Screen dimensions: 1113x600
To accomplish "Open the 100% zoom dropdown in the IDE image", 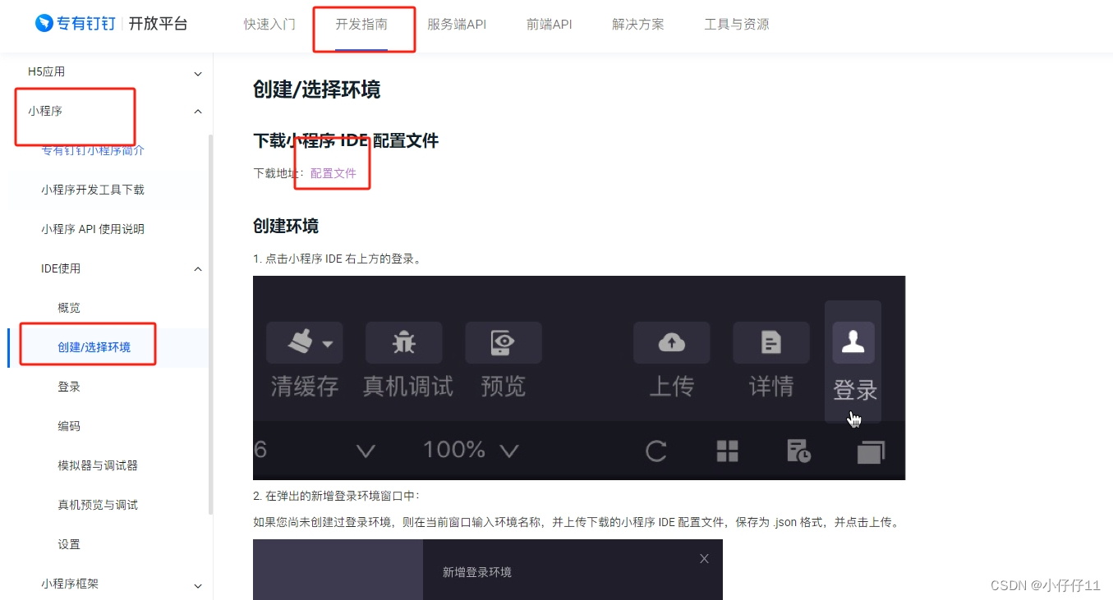I will click(509, 451).
